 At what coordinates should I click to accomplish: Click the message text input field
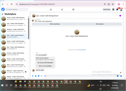coord(80,76)
